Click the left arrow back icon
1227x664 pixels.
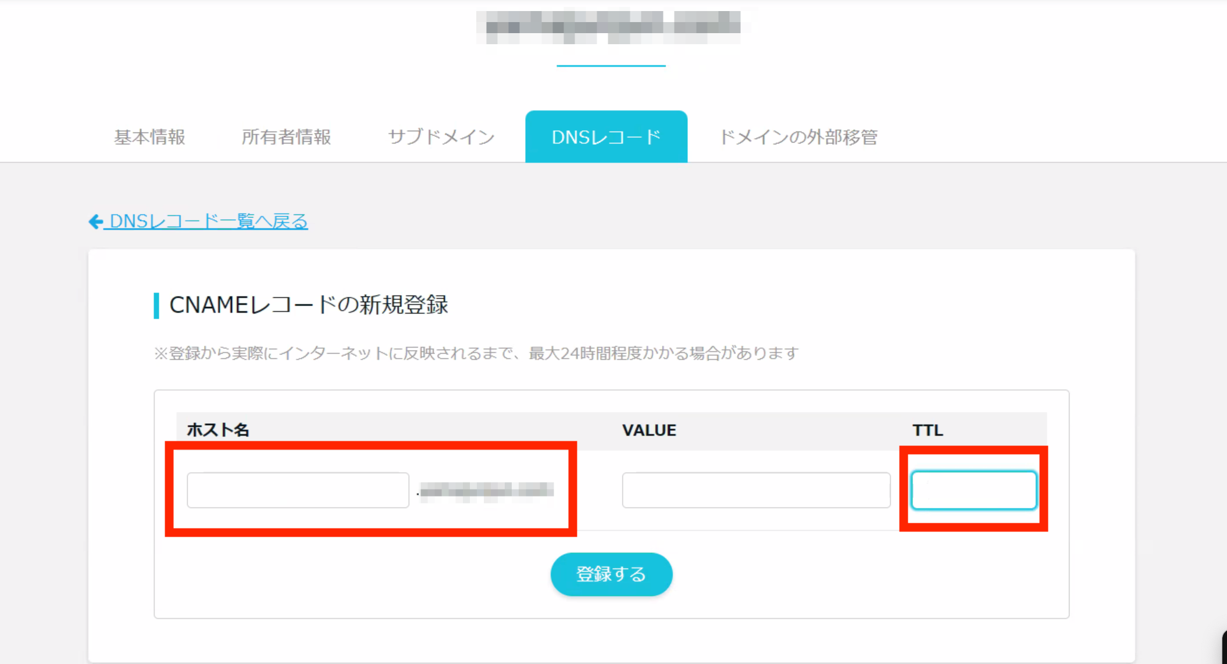click(96, 221)
